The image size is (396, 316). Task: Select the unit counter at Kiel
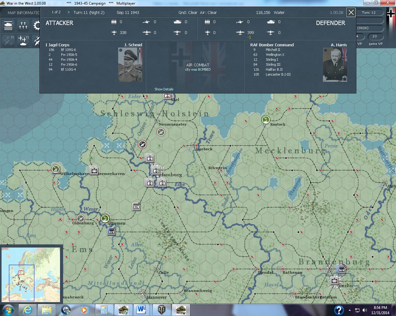click(x=167, y=97)
